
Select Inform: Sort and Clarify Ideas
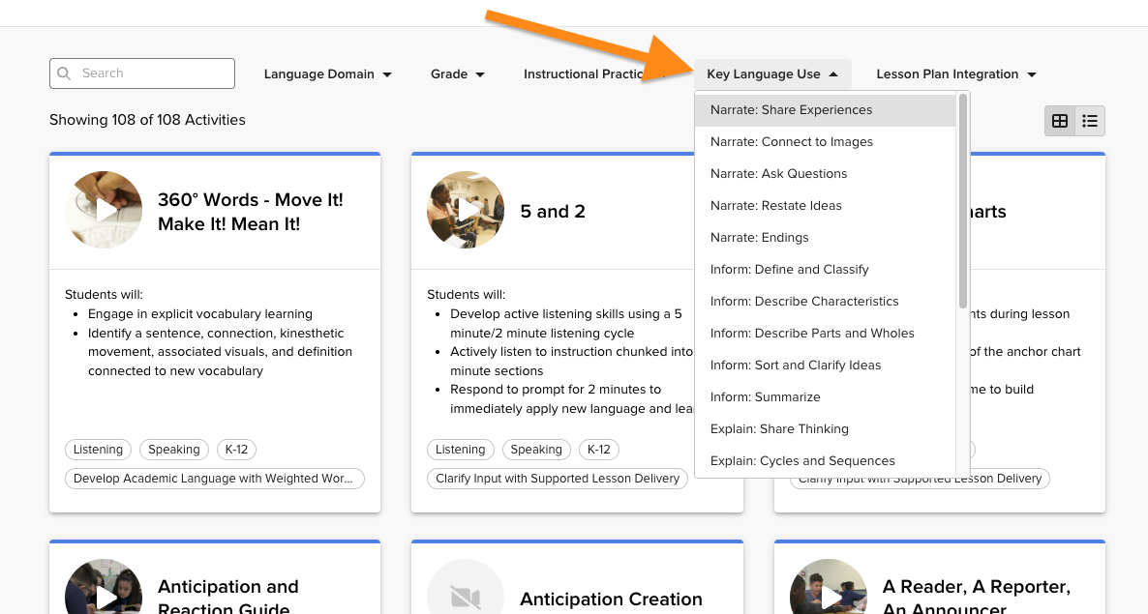tap(825, 365)
